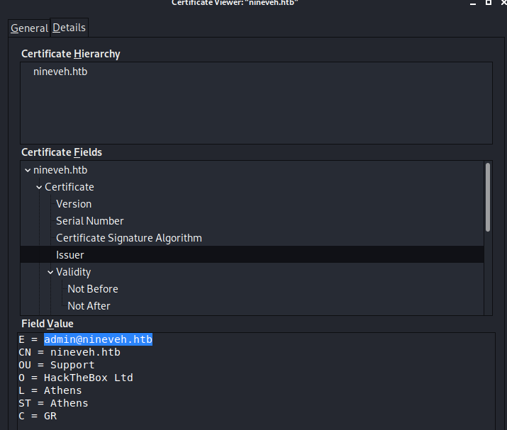507x430 pixels.
Task: Click the OU = Support line
Action: (57, 365)
